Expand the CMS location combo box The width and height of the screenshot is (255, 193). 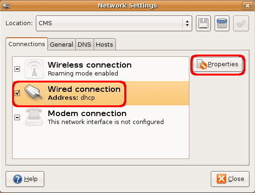[x=114, y=23]
